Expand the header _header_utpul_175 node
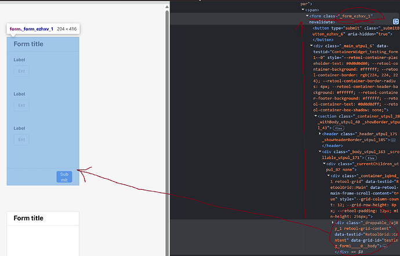400x256 pixels. pos(319,134)
